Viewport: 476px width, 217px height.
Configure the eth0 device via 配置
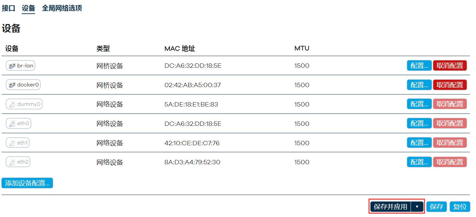coord(419,124)
